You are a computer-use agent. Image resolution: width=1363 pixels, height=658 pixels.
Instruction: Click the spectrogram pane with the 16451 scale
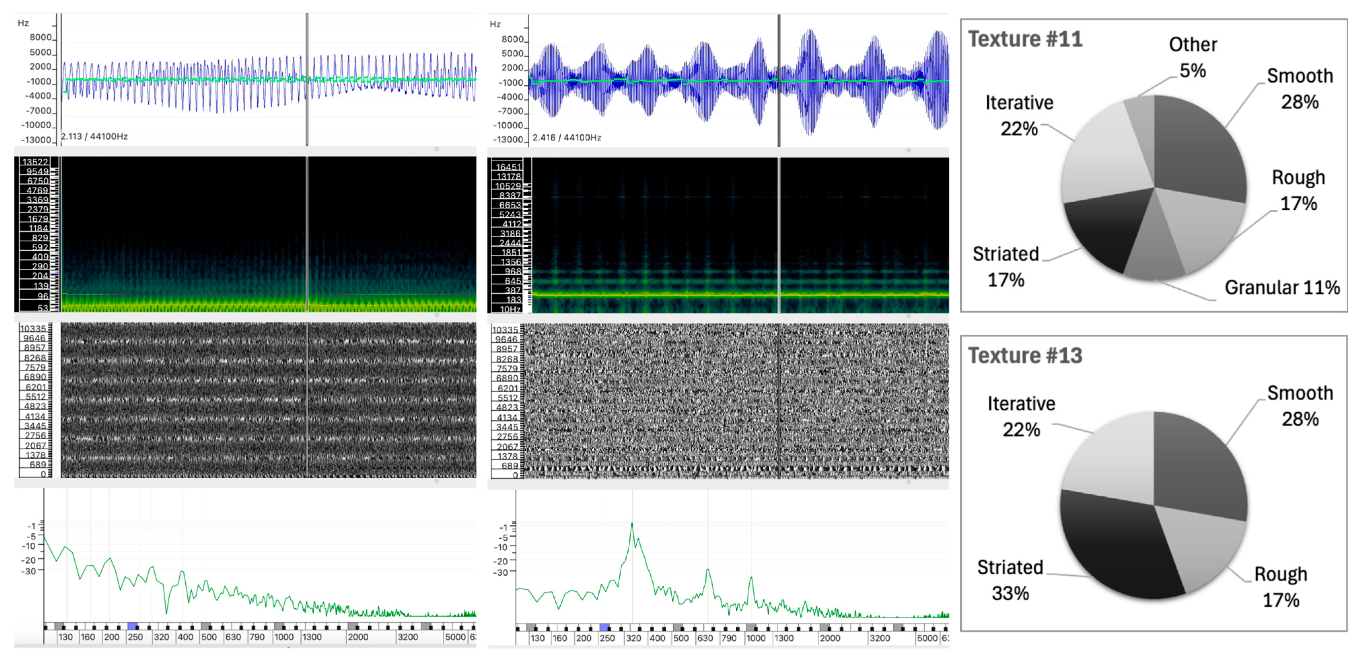[x=740, y=235]
